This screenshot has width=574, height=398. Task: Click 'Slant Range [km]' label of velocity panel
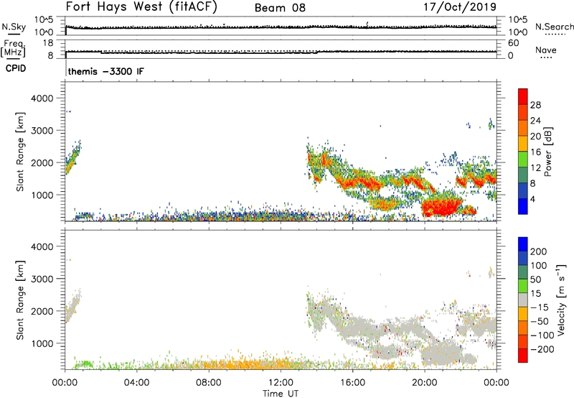(20, 300)
